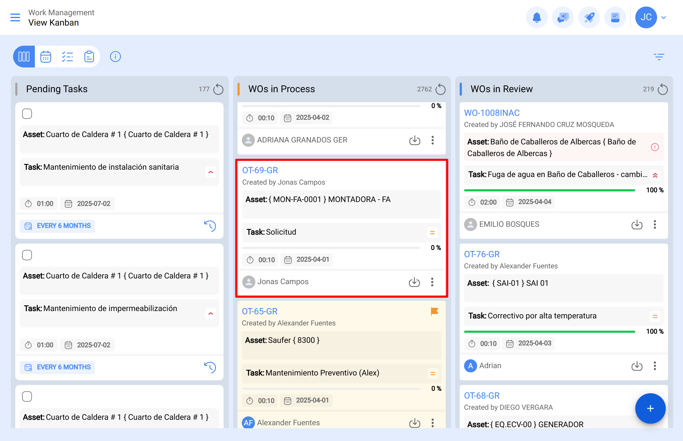
Task: Switch to the Kanban columns view
Action: 24,56
